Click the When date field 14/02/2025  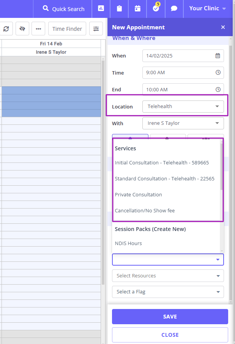click(x=183, y=56)
